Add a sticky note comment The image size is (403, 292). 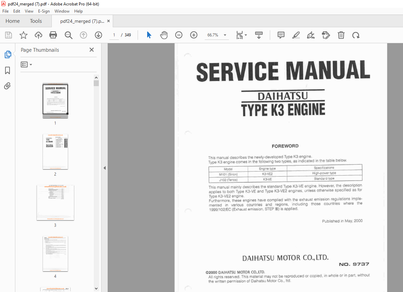click(281, 35)
